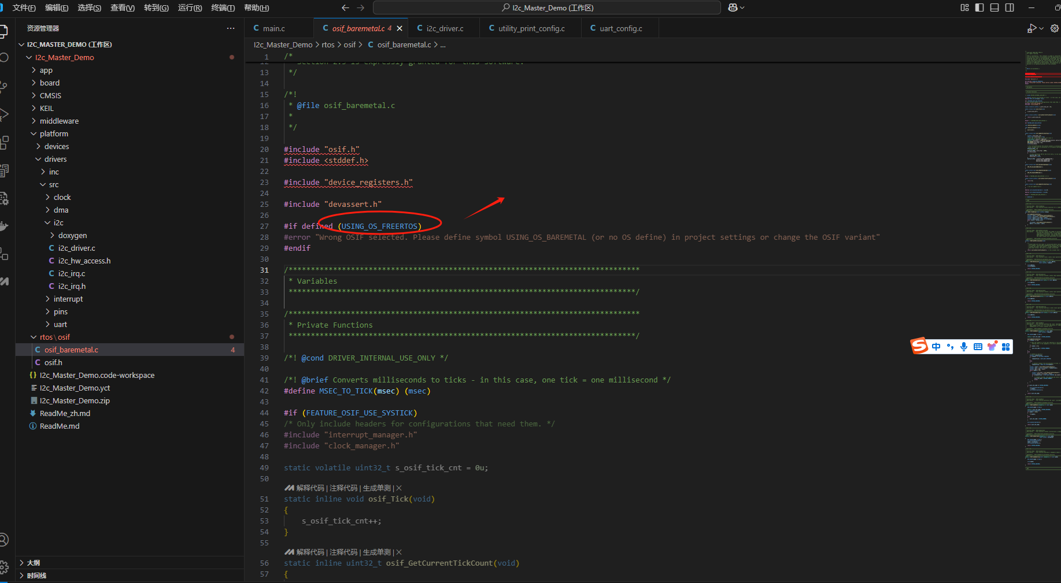Toggle the primary sidebar visibility
The width and height of the screenshot is (1061, 583).
(979, 8)
